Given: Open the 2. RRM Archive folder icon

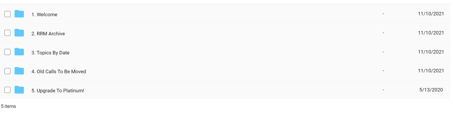Looking at the screenshot, I should 19,33.
